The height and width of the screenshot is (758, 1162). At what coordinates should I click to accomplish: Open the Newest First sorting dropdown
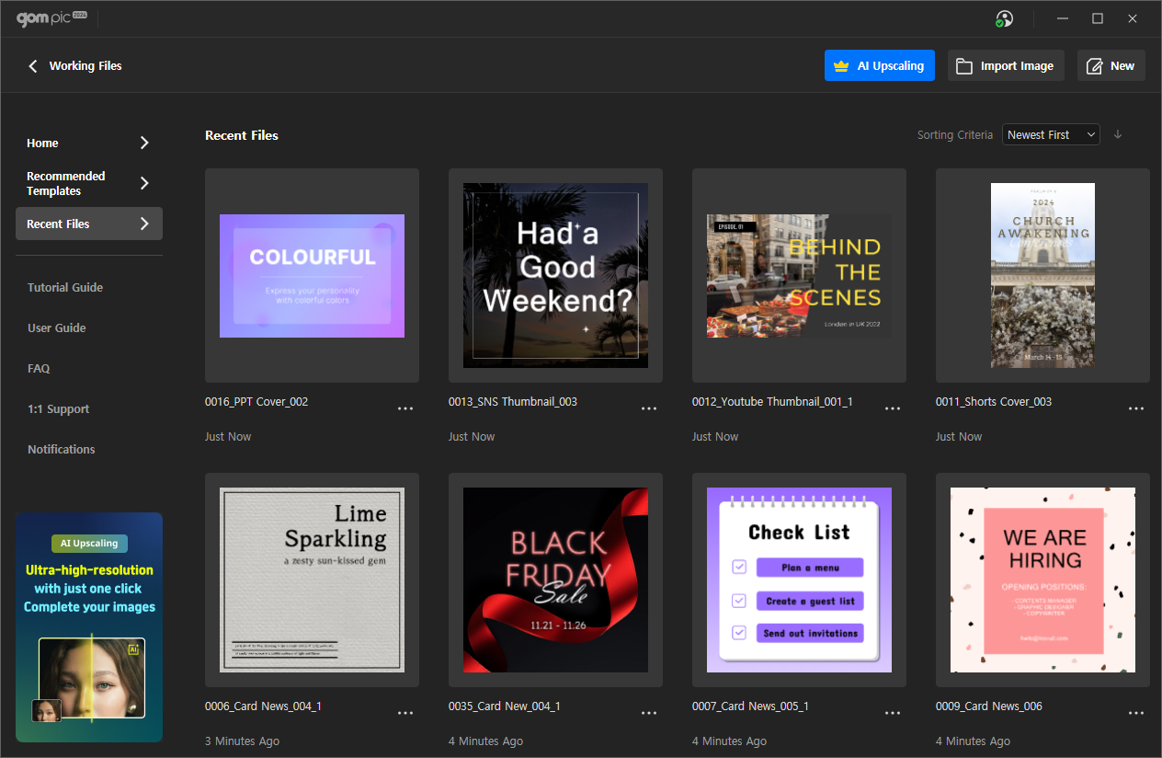click(x=1051, y=135)
